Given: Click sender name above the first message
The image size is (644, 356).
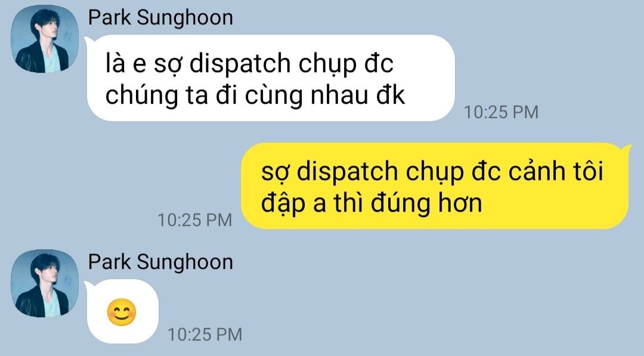Looking at the screenshot, I should pos(160,18).
